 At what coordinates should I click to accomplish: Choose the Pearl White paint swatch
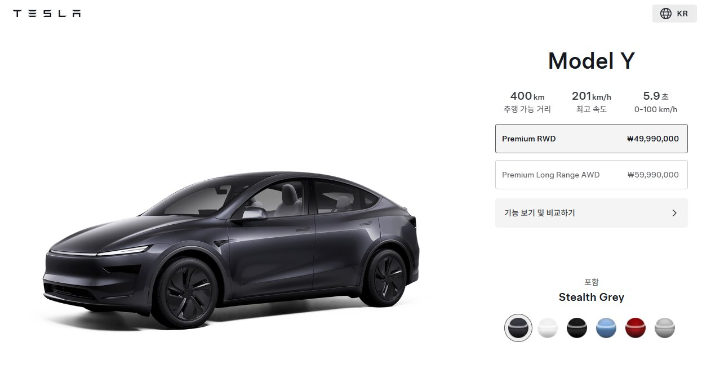point(548,328)
